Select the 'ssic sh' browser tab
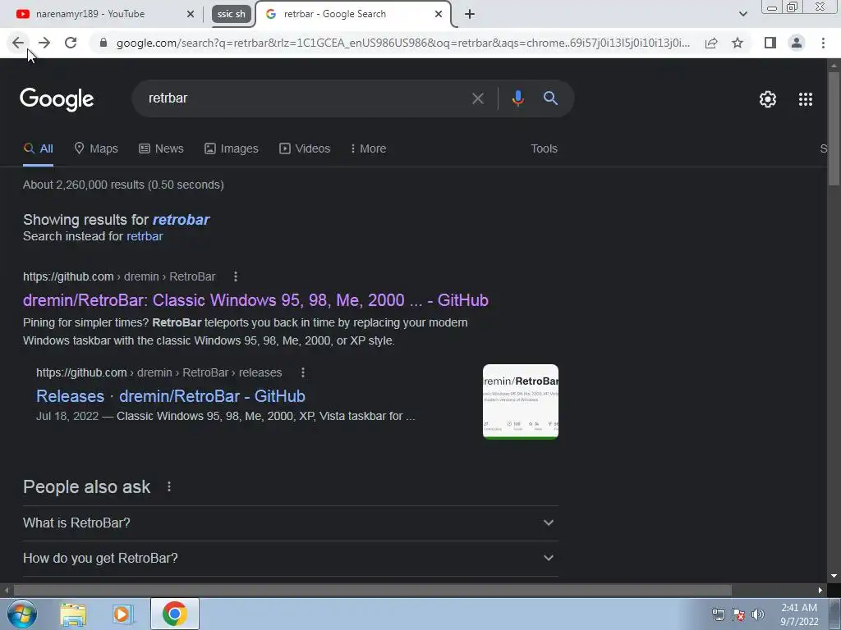This screenshot has width=841, height=630. [x=231, y=14]
